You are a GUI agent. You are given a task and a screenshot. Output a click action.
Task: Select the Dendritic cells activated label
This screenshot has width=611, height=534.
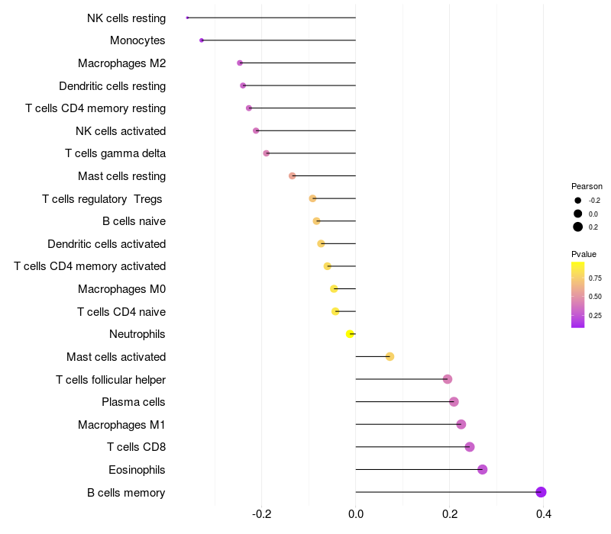click(106, 244)
